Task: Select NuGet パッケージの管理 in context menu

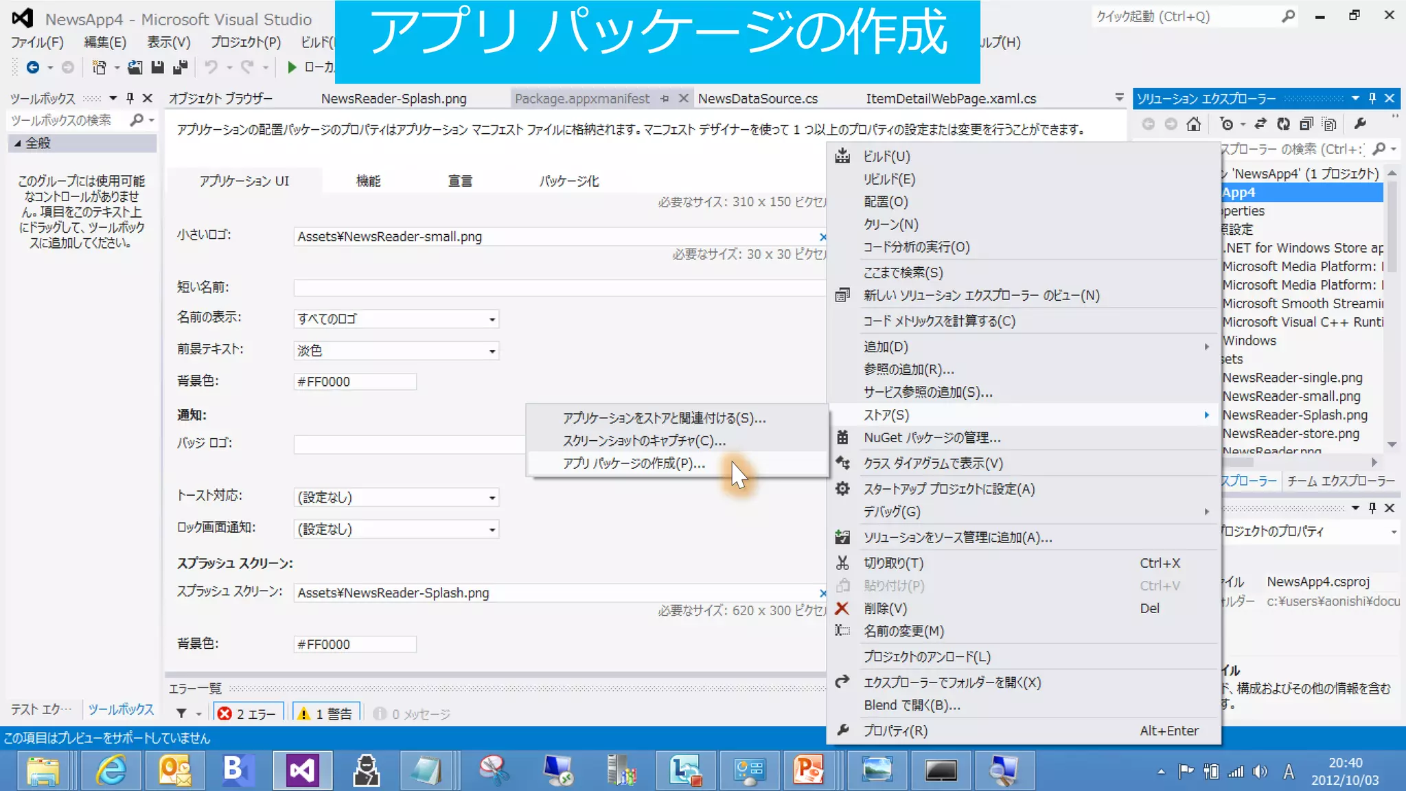Action: [x=932, y=437]
